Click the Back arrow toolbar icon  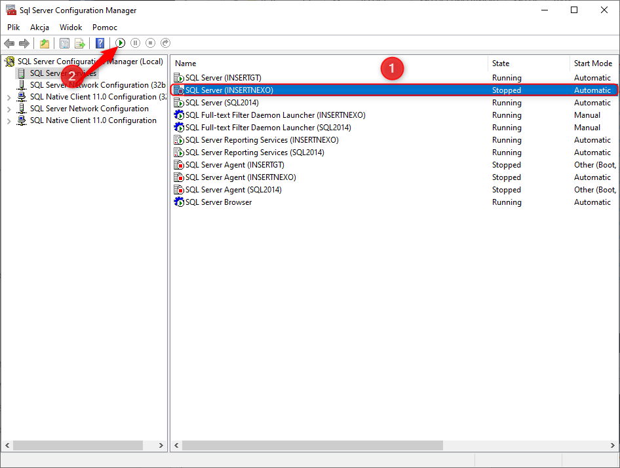point(9,43)
